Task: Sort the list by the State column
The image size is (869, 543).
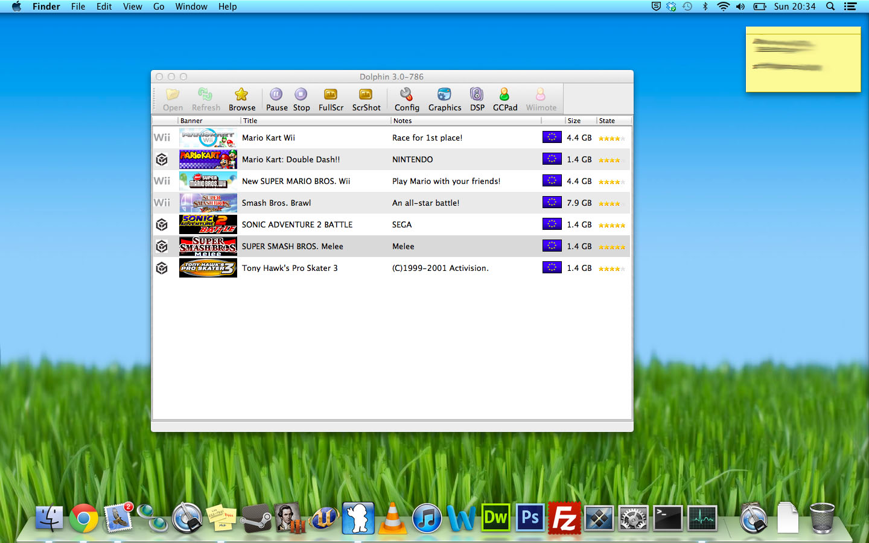Action: (614, 121)
